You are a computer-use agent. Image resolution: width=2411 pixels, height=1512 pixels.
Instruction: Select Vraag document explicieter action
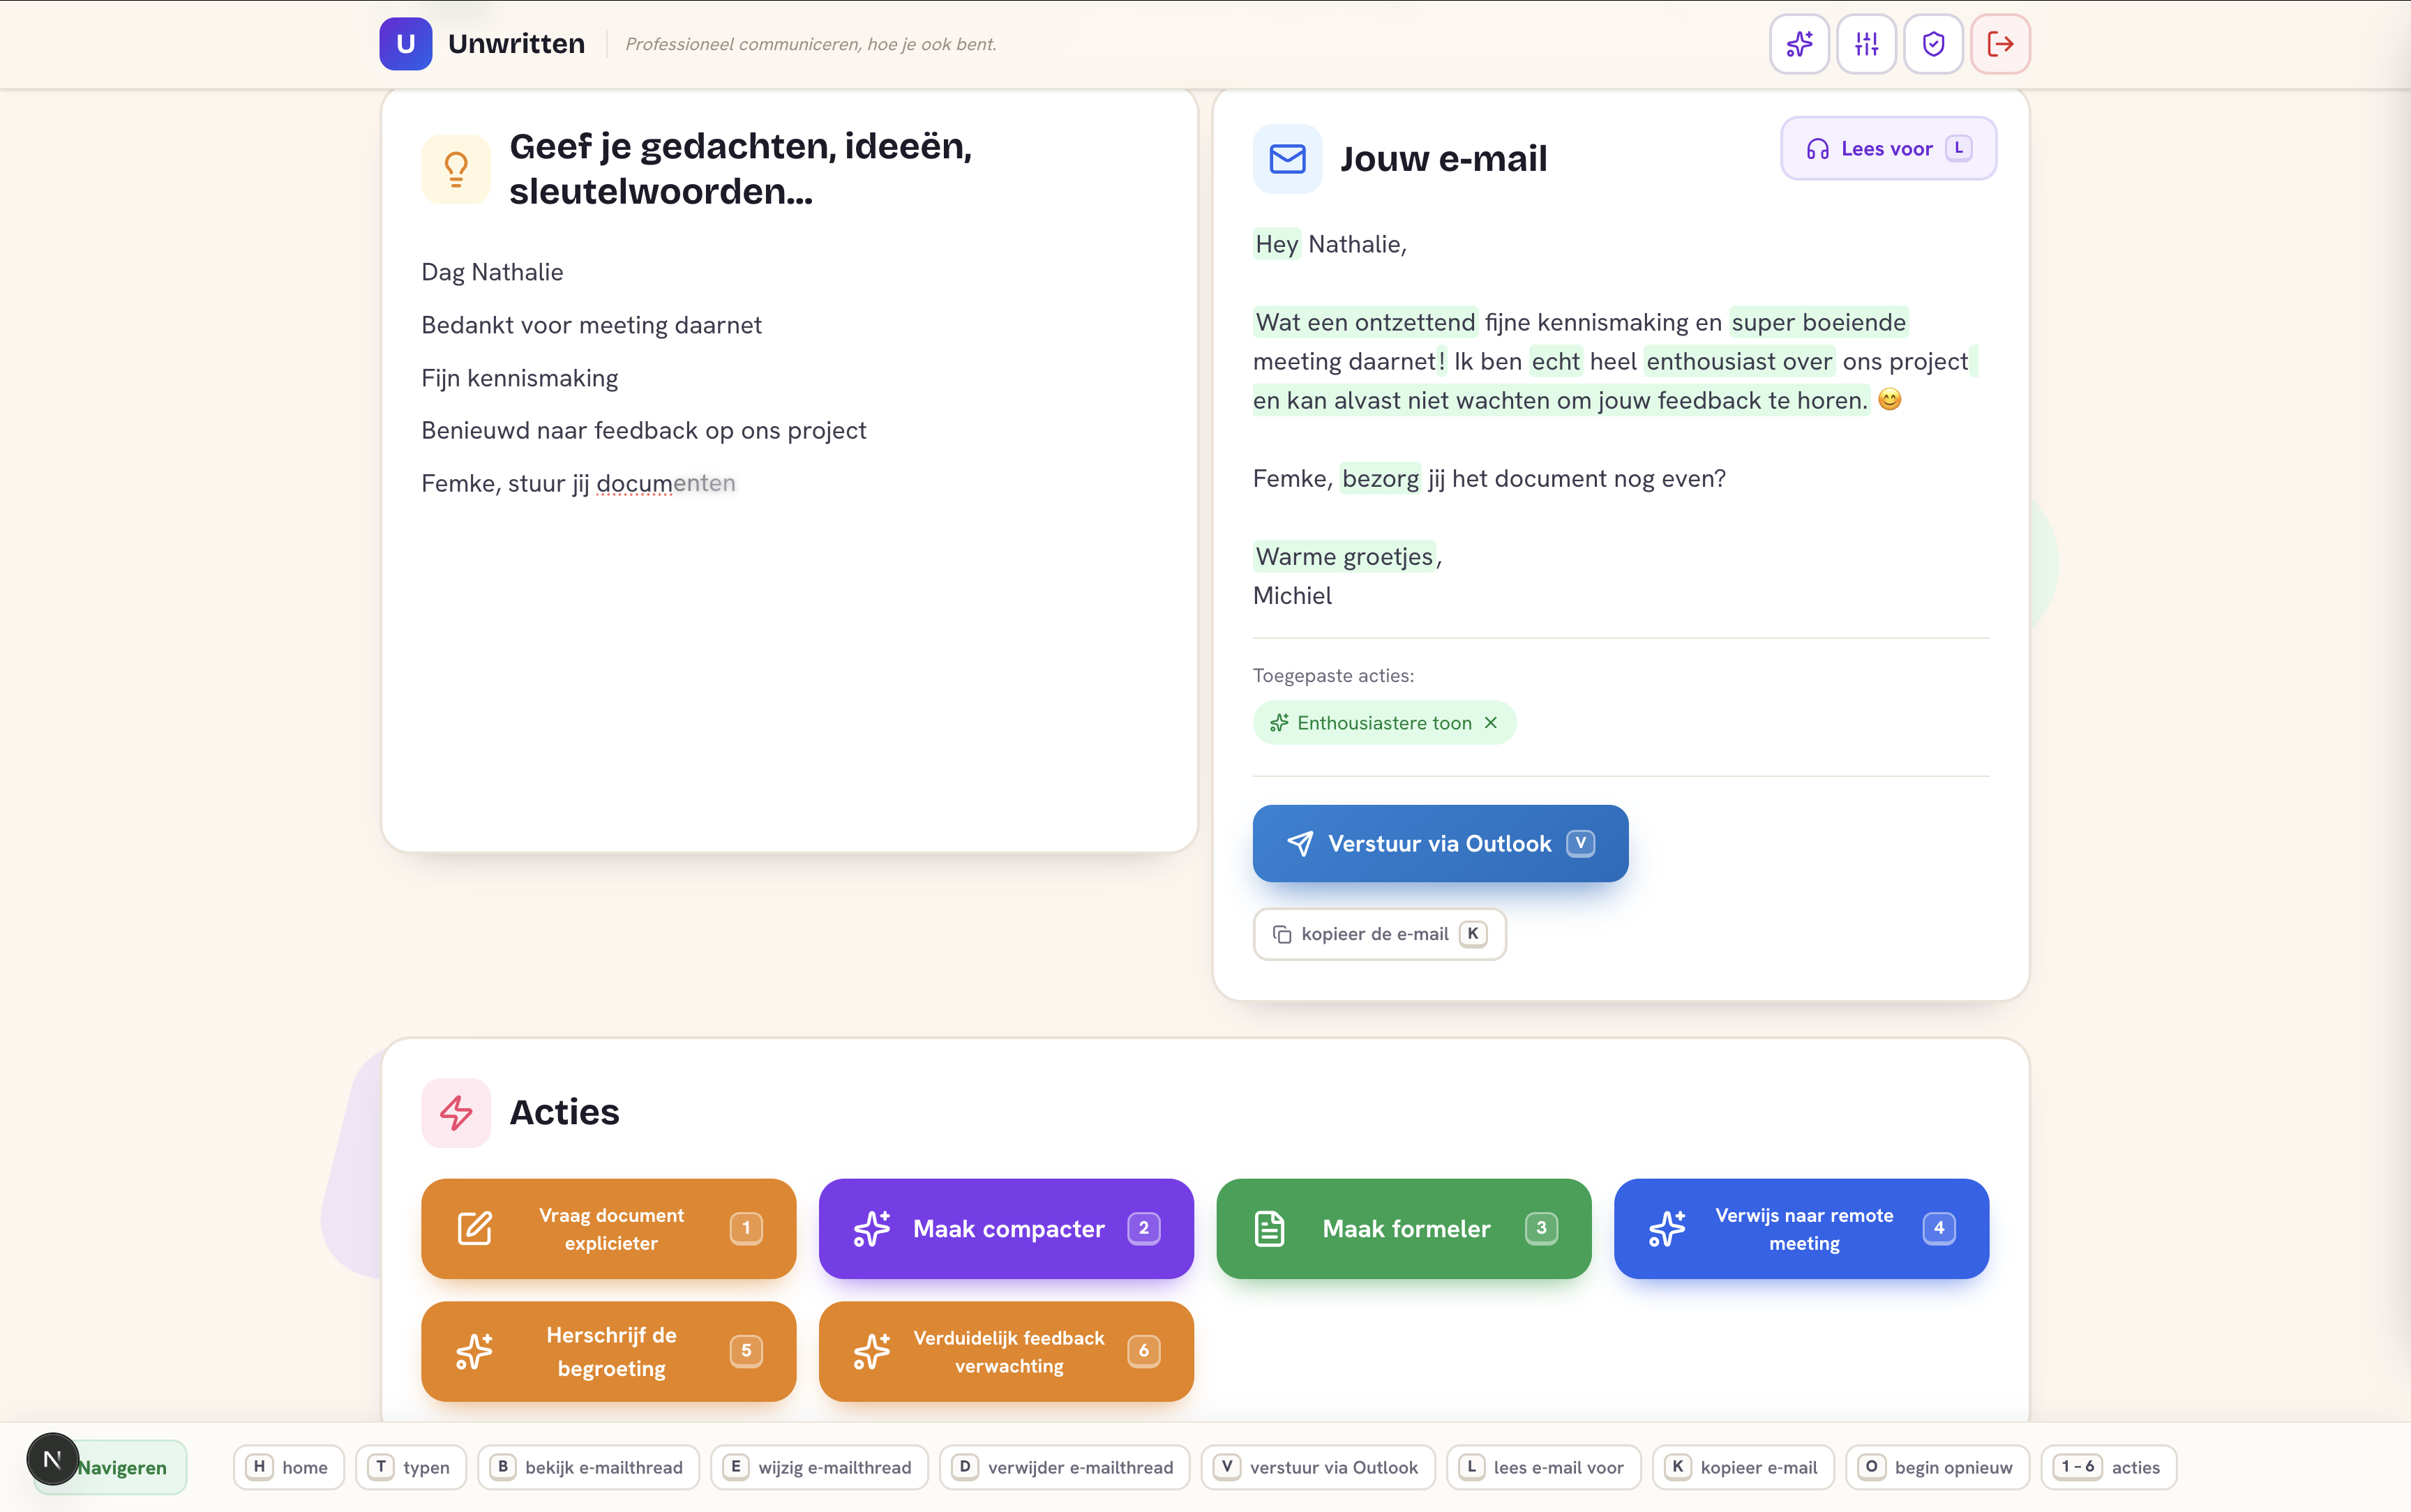[608, 1228]
